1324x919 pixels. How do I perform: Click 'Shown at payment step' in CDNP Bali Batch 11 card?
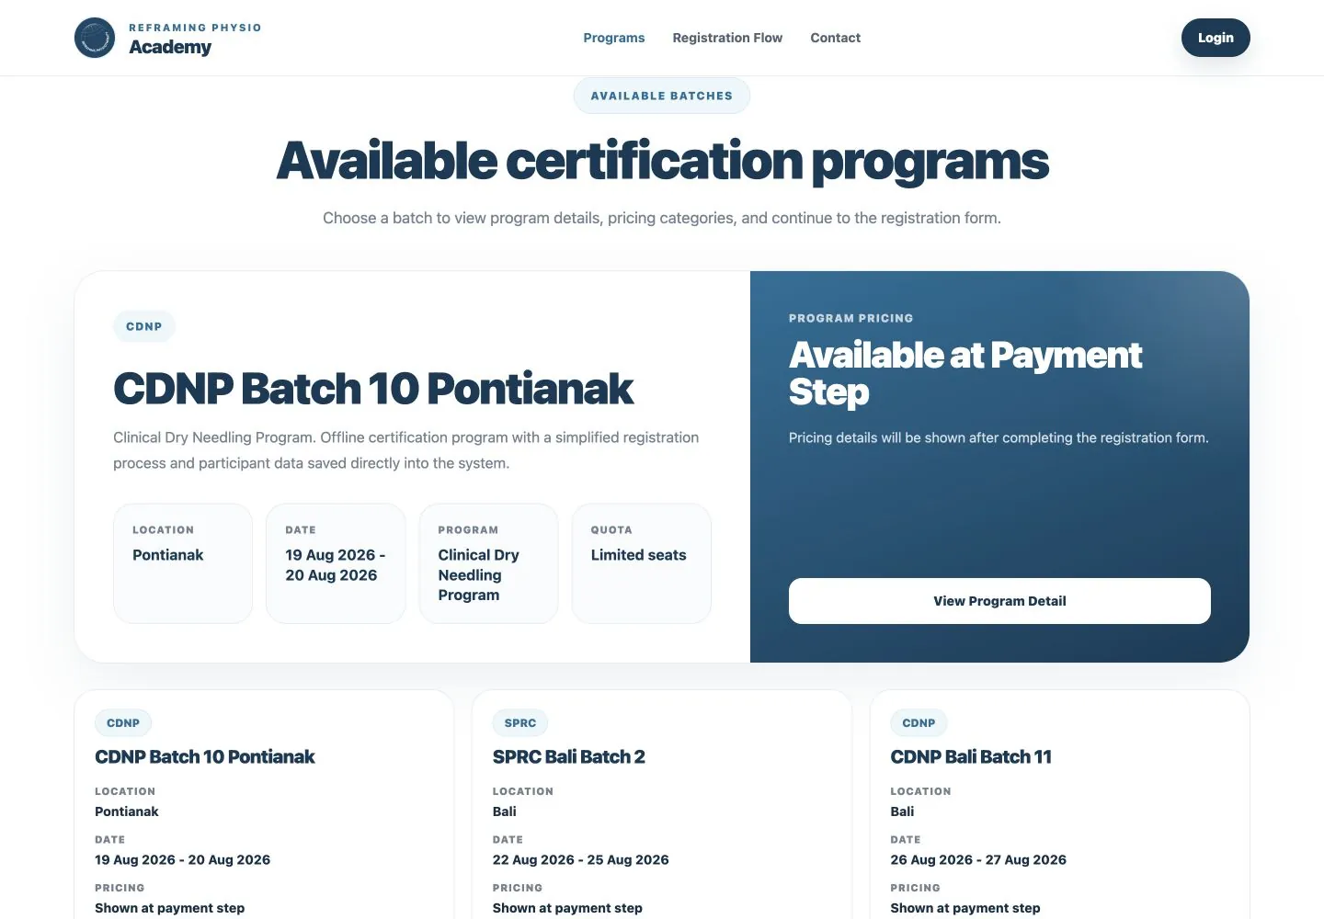click(965, 908)
